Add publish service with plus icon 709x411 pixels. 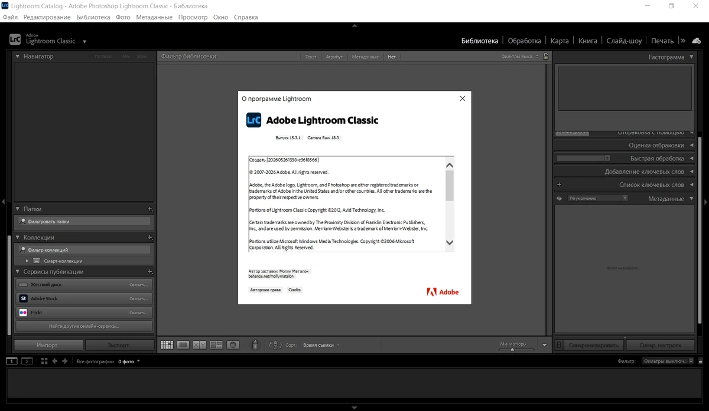(x=150, y=272)
